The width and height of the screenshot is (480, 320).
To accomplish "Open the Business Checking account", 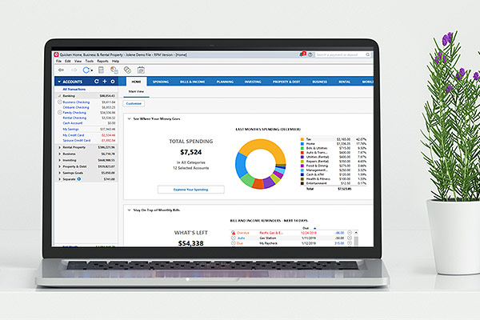I will click(x=76, y=102).
